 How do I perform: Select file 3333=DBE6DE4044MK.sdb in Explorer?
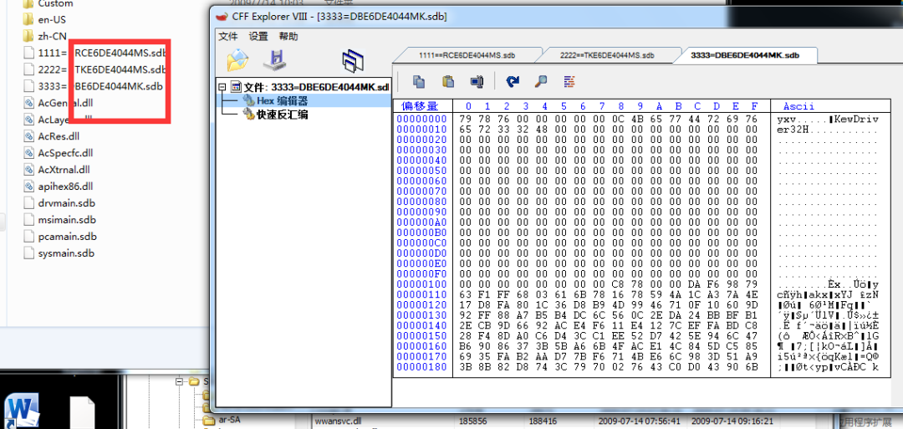pos(100,86)
